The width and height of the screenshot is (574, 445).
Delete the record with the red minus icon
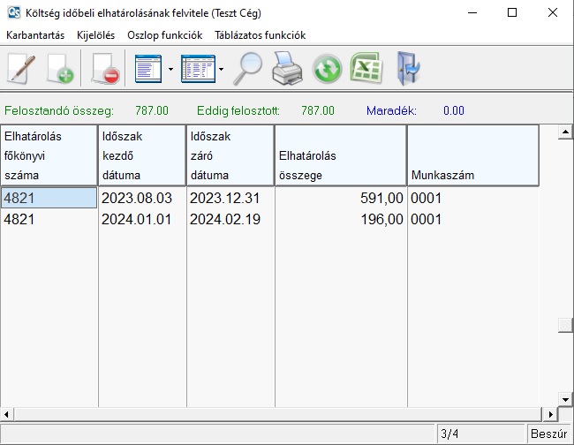[104, 69]
